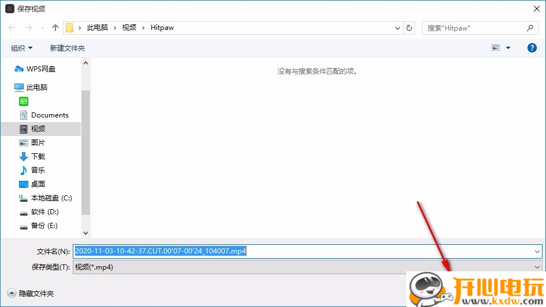
Task: Select 视频 in the navigation pane
Action: pos(38,129)
